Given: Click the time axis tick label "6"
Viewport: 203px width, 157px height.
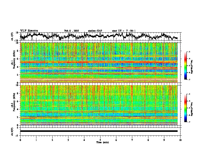Looking at the screenshot, I should (116, 140).
